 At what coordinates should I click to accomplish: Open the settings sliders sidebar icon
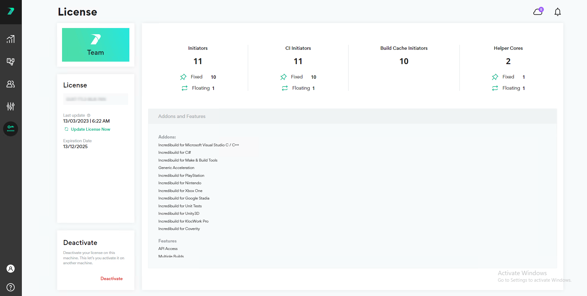pos(11,106)
